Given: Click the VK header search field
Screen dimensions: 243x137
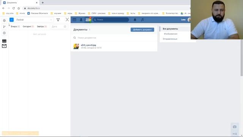Looking at the screenshot, I should [111, 20].
